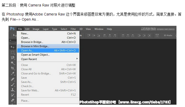Click Align Vertical Centers icon

(x=94, y=35)
